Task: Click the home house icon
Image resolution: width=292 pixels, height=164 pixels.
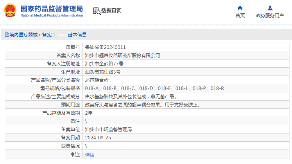Action: pos(240,8)
